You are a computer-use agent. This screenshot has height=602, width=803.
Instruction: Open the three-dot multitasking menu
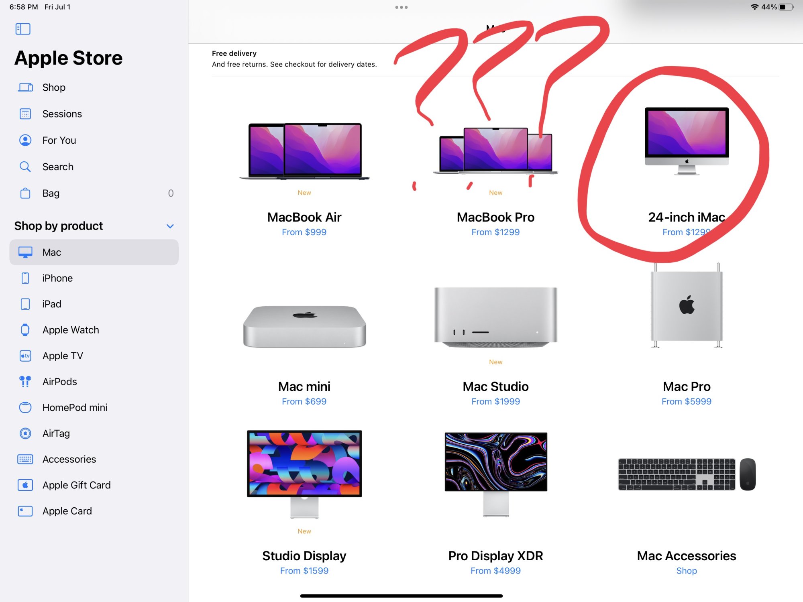[401, 7]
